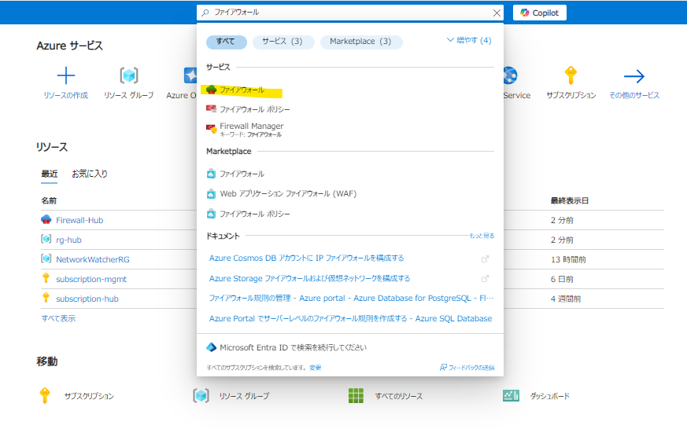Open rg-hub resource group
This screenshot has height=429, width=687.
coord(68,240)
